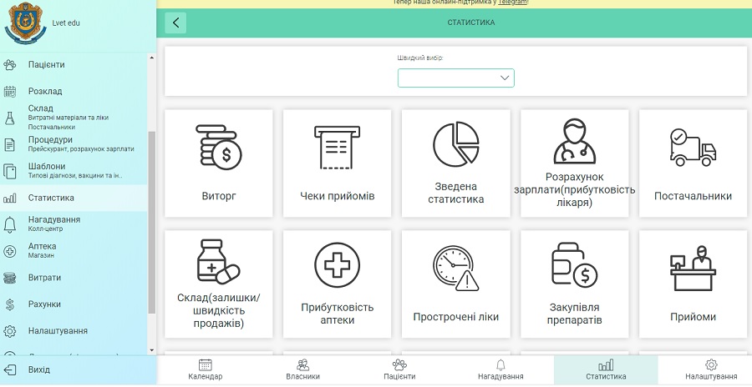The height and width of the screenshot is (387, 752).
Task: Click the bar chart icon beside sidebar Статистика
Action: tap(9, 198)
